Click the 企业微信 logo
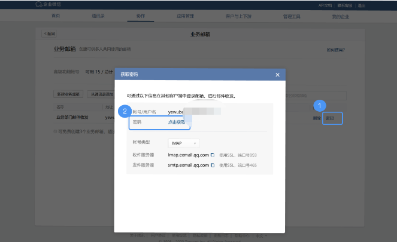This screenshot has height=242, width=397. (x=48, y=5)
